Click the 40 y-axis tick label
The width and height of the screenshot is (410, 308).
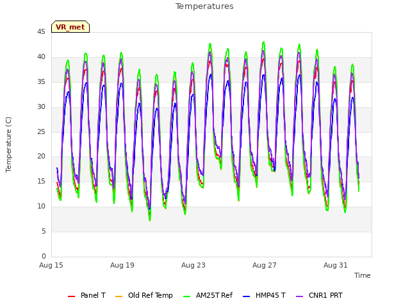(41, 57)
